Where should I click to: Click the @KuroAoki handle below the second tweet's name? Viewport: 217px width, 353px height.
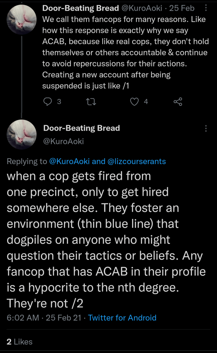64,141
